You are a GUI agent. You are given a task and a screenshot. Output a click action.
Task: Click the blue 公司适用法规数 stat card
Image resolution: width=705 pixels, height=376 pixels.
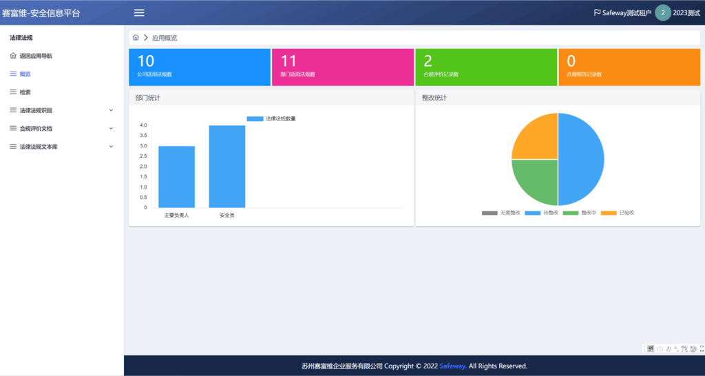click(x=200, y=67)
